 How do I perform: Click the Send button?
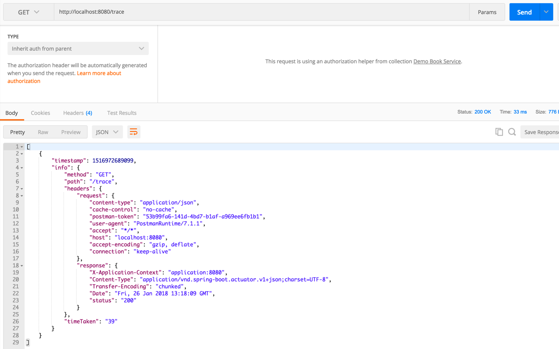[524, 12]
